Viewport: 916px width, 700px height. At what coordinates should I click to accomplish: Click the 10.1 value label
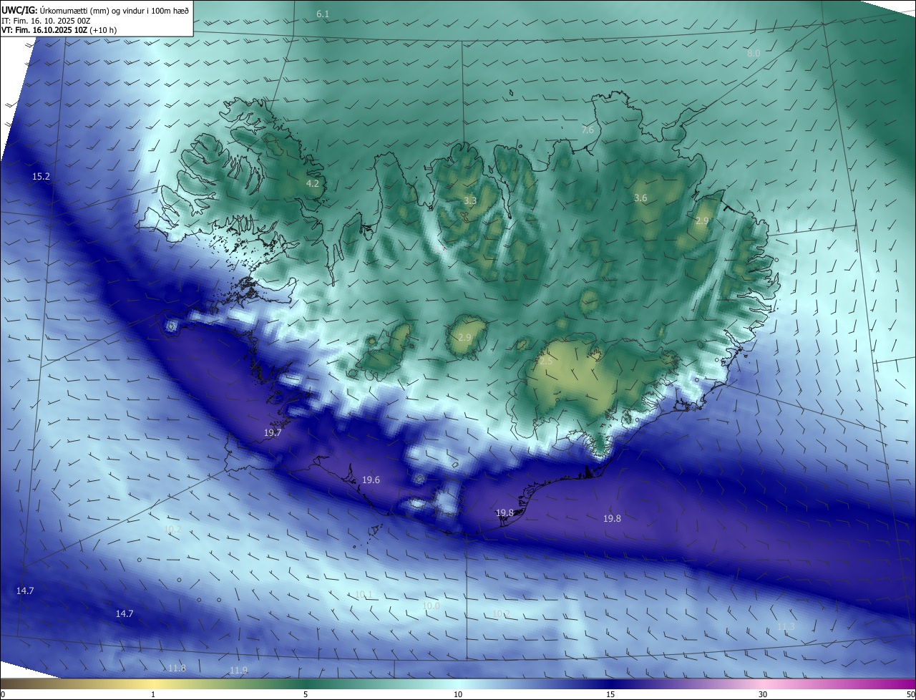click(x=364, y=595)
